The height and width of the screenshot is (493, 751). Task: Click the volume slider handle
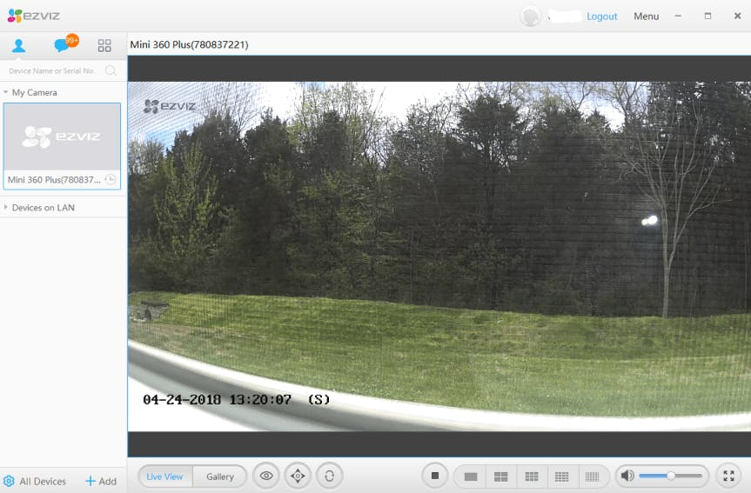click(x=671, y=476)
